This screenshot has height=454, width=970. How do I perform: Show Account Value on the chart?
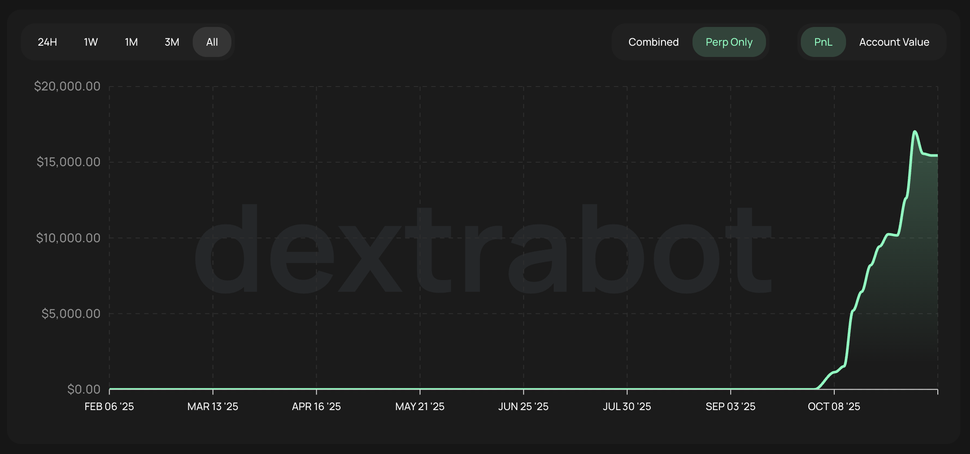pos(894,42)
